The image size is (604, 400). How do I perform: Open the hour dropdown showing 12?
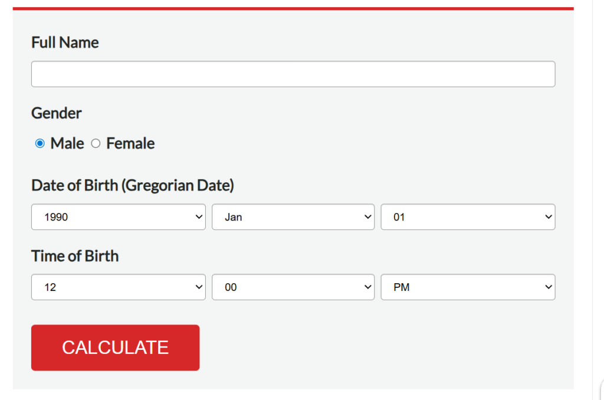(x=118, y=287)
